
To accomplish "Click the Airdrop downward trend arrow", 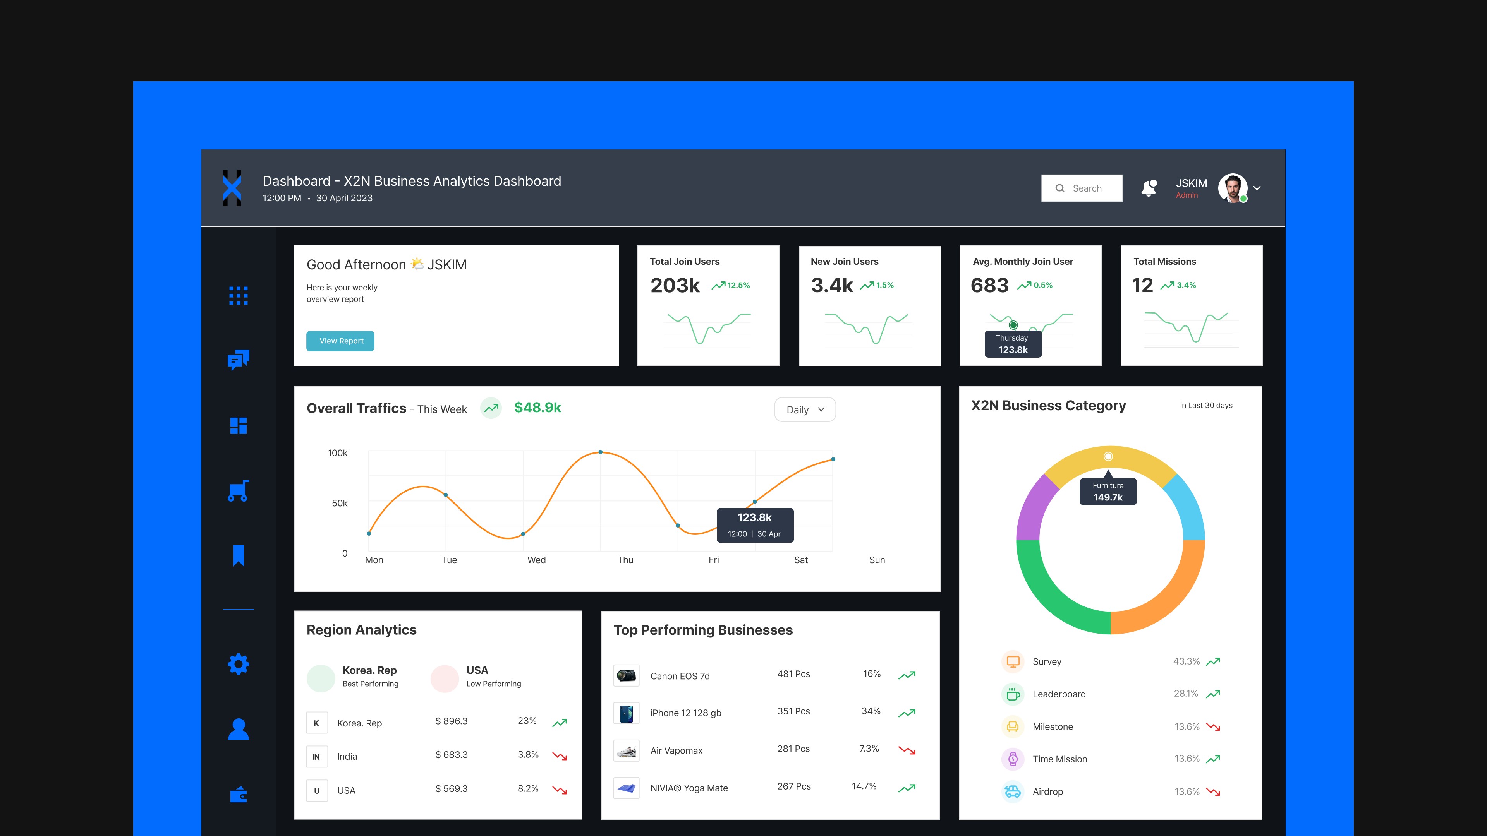I will tap(1213, 792).
